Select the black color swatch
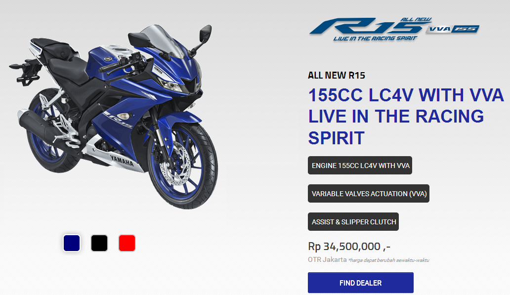Screen dimensions: 510x295 pos(99,243)
